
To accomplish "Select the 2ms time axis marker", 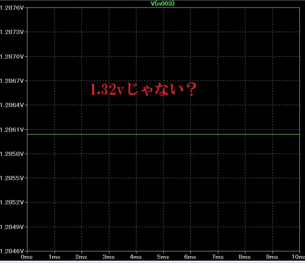I will (x=81, y=257).
